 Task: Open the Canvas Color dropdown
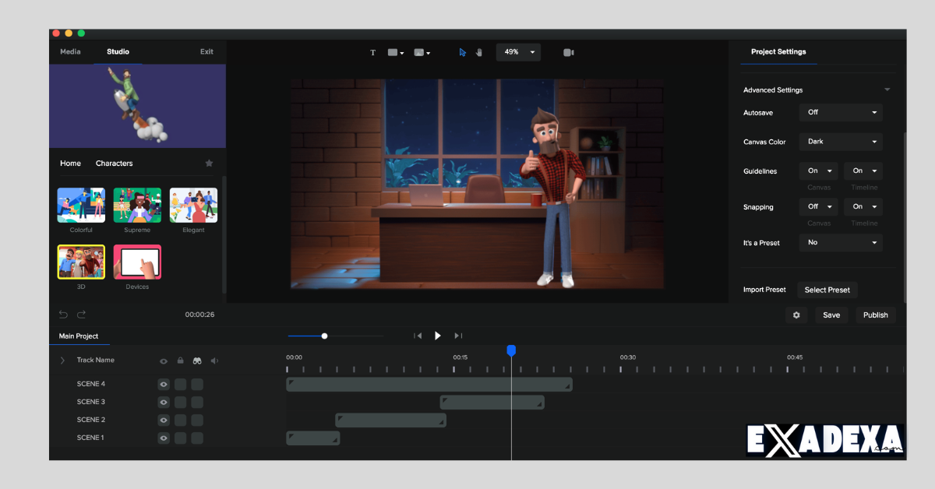(840, 141)
